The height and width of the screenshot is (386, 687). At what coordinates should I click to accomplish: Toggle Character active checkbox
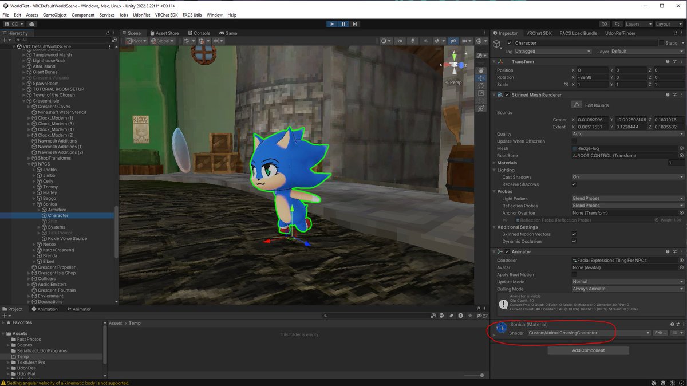click(x=510, y=43)
